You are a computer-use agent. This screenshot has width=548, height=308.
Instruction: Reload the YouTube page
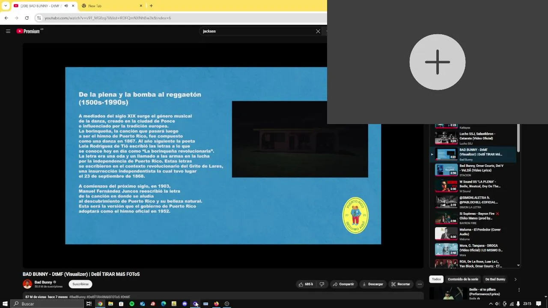tap(27, 18)
